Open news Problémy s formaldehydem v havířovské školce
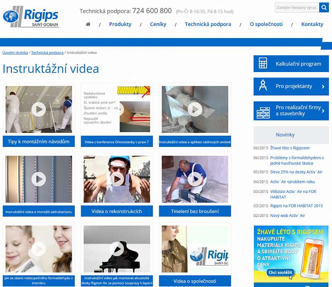This screenshot has width=332, height=287. click(297, 161)
